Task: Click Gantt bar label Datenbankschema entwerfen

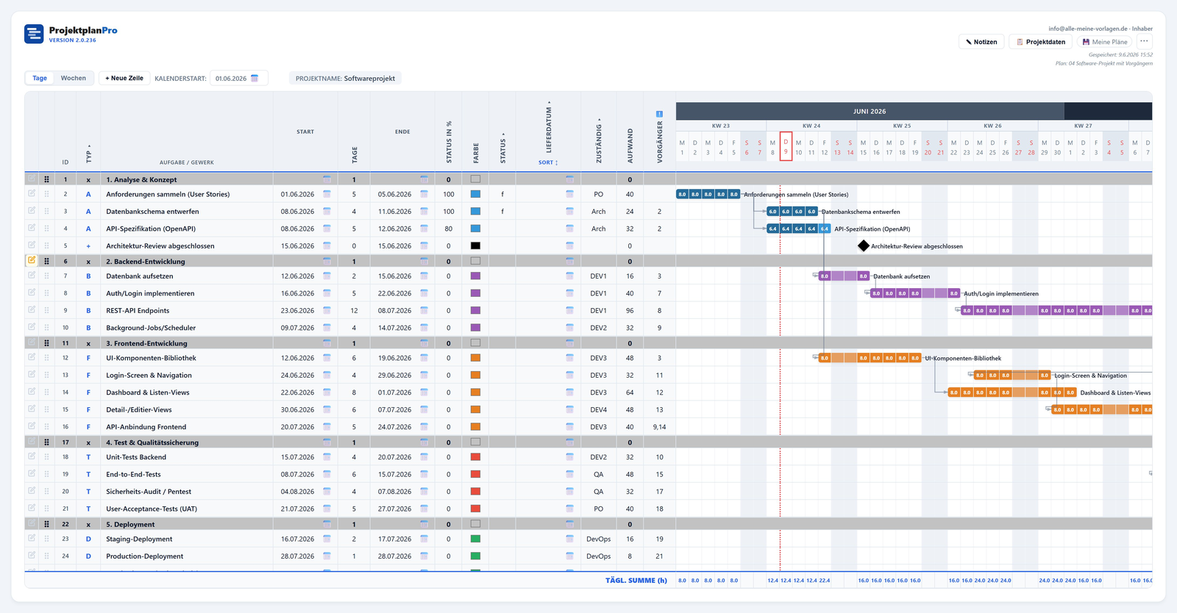Action: (x=861, y=212)
